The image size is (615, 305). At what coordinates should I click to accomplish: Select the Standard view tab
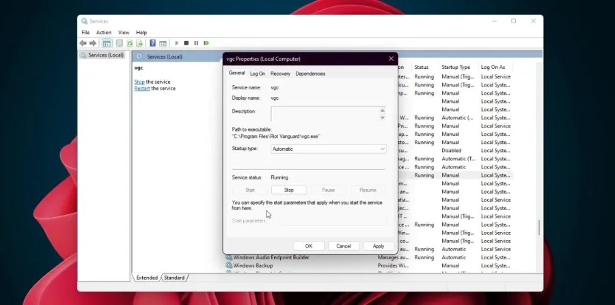tap(174, 278)
